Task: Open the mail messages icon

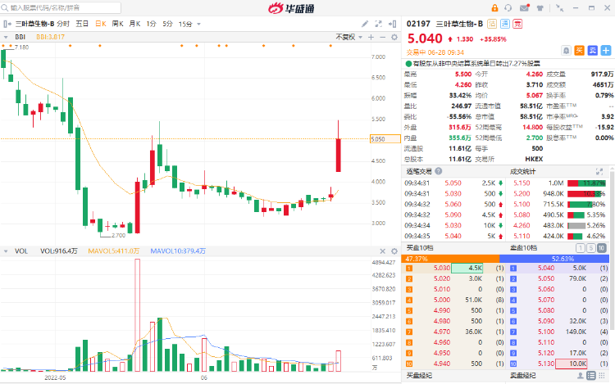Action: pyautogui.click(x=525, y=8)
